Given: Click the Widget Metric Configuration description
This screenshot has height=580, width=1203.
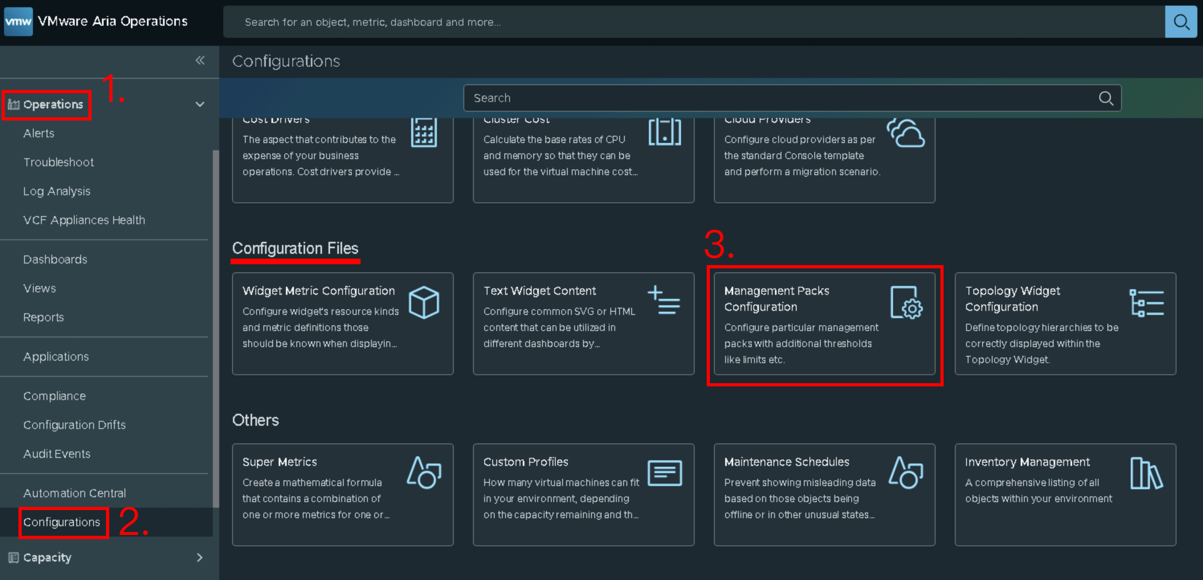Looking at the screenshot, I should 320,327.
